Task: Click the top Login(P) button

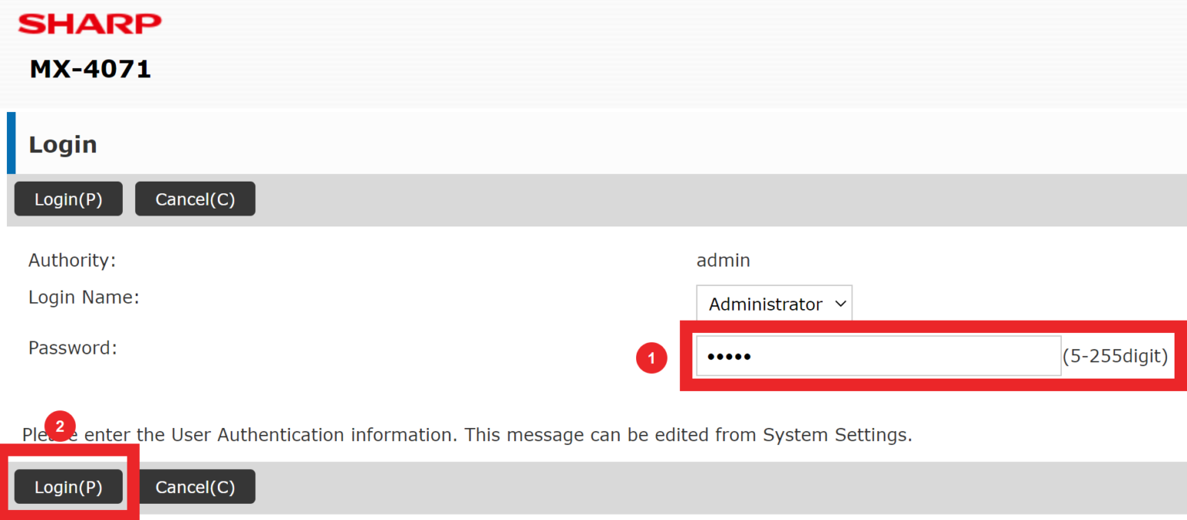Action: pos(68,199)
